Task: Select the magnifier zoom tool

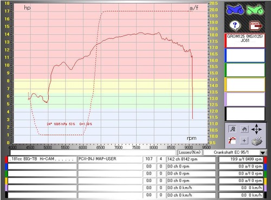Action: 233,129
